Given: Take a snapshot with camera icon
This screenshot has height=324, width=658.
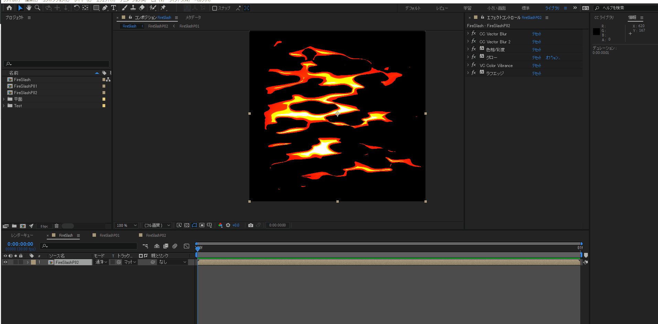Looking at the screenshot, I should 251,225.
